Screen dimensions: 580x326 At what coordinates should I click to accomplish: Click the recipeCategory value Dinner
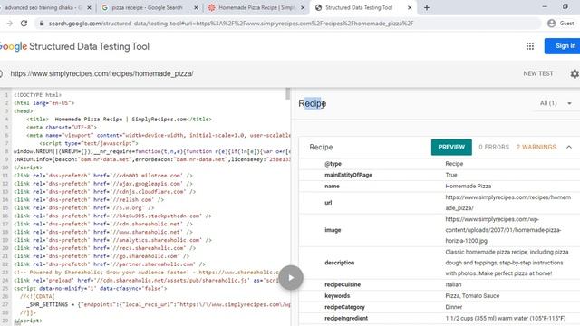[x=454, y=307]
